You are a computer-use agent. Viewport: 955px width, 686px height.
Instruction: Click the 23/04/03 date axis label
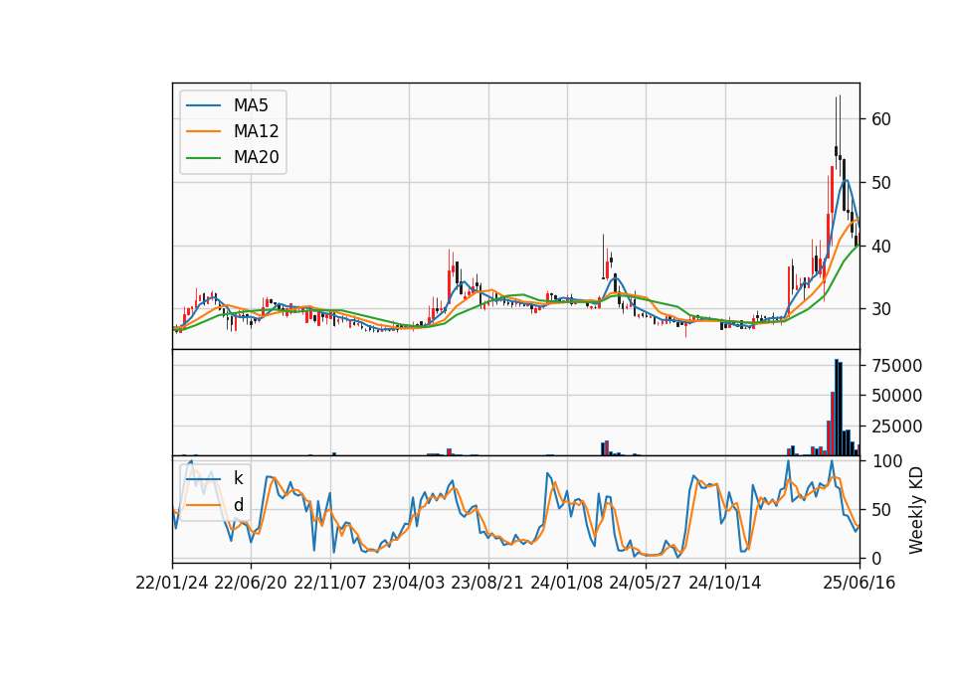coord(409,584)
